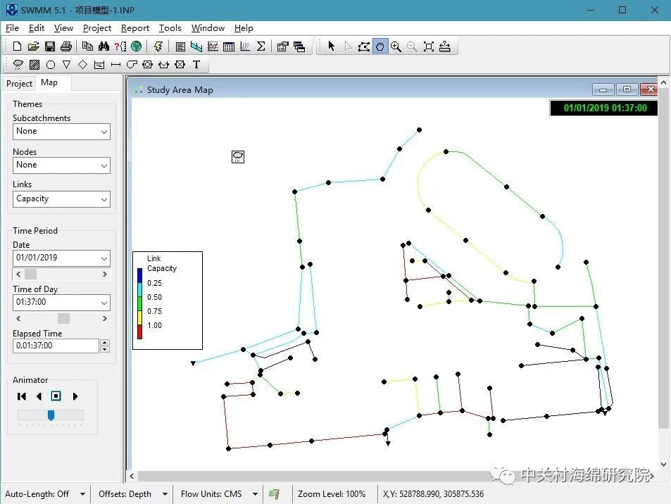The image size is (671, 504).
Task: Click the Save project floppy icon
Action: (50, 46)
